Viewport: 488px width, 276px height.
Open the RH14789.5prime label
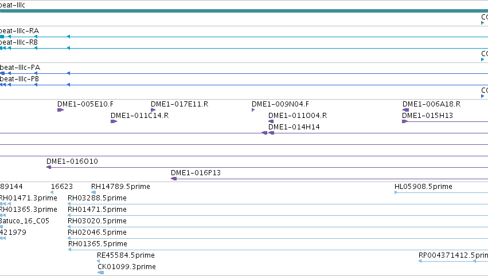(x=120, y=187)
